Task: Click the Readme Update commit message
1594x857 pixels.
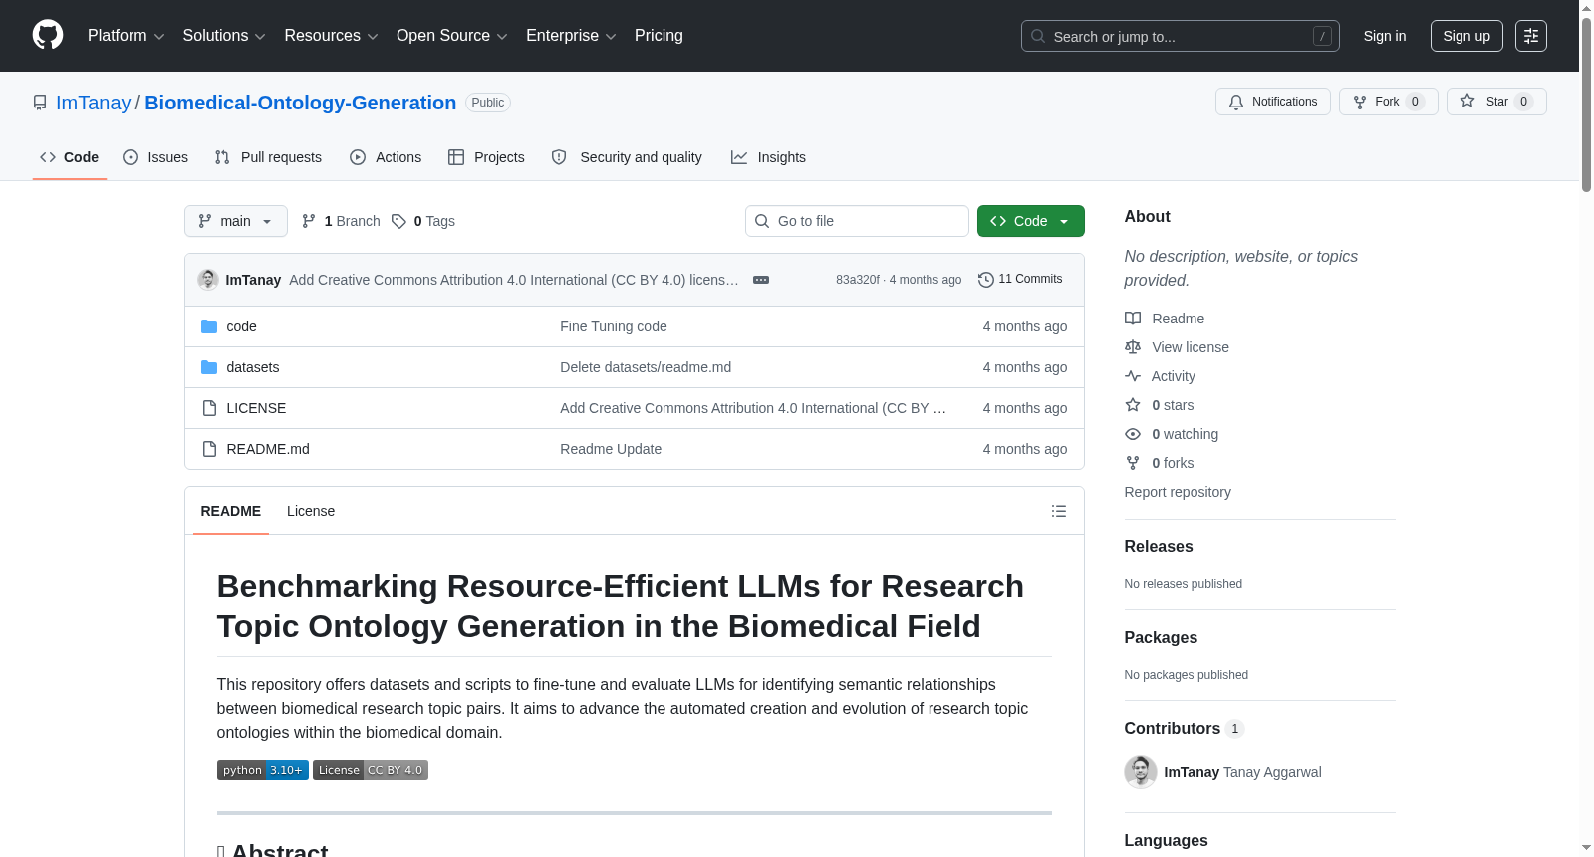Action: click(x=611, y=449)
